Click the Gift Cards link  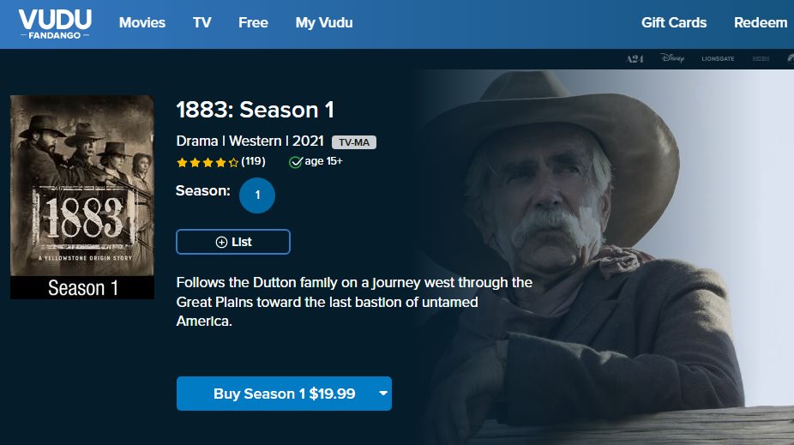coord(674,23)
